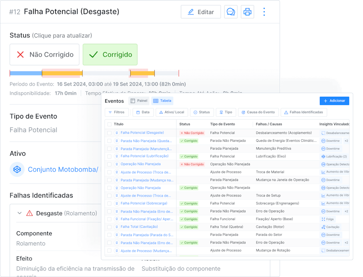
Task: Check the Parada Planejada (Manutenção) row checkbox
Action: click(109, 148)
